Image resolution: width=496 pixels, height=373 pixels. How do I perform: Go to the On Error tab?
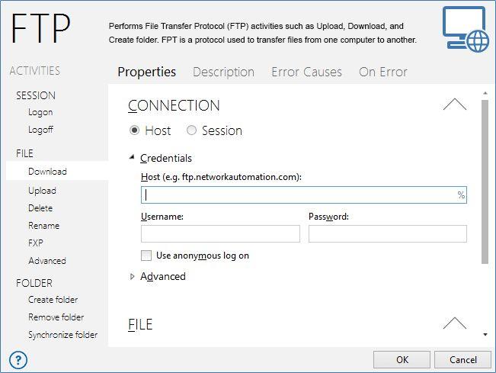coord(383,72)
